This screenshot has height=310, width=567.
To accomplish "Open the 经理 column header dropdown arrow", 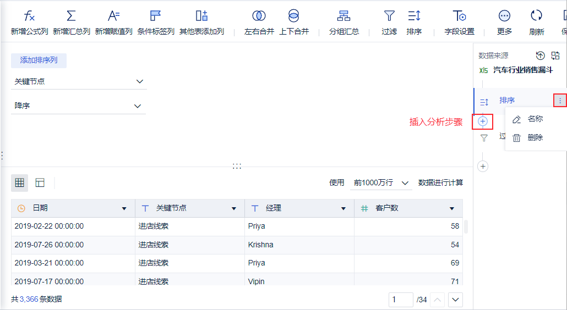I will [x=343, y=209].
